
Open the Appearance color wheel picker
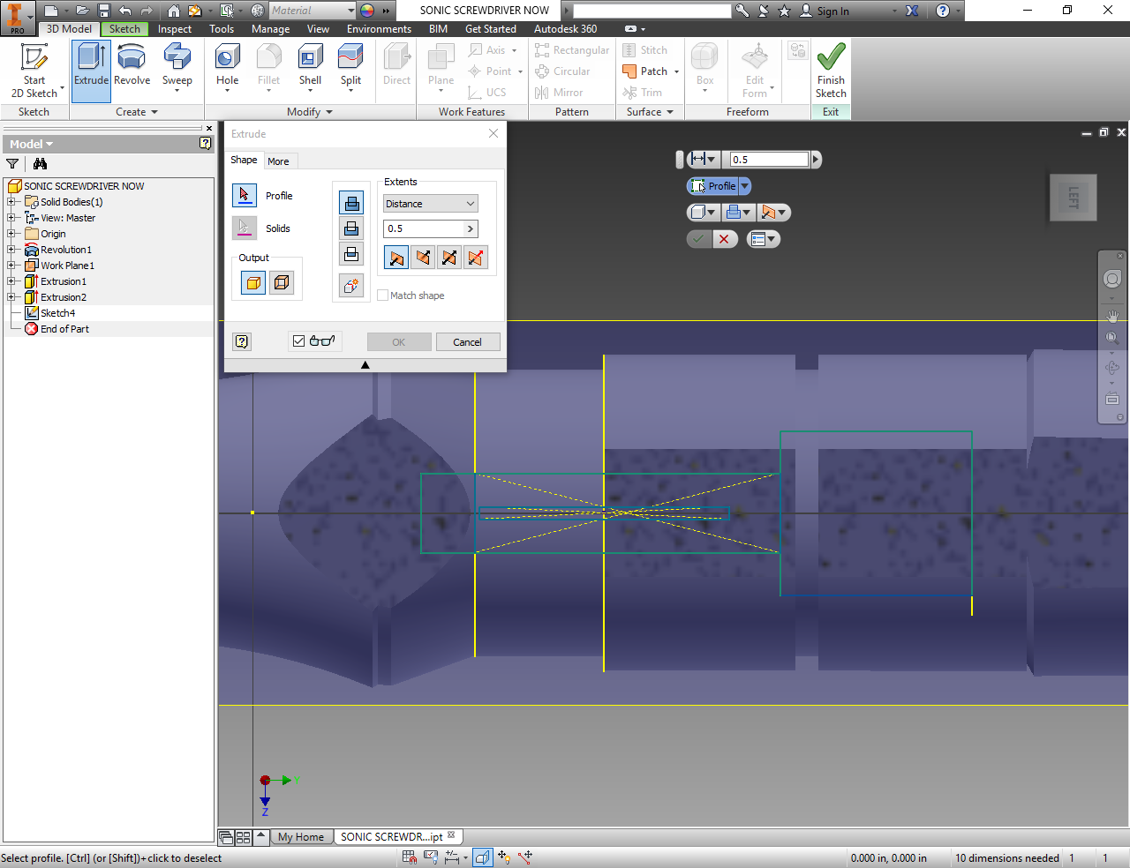367,11
